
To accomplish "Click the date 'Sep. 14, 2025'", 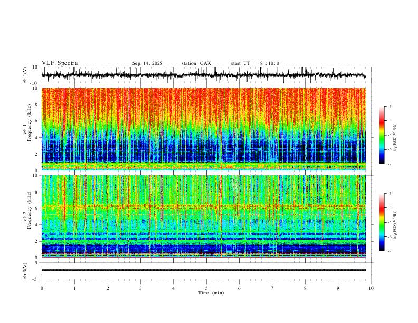I will [x=147, y=63].
